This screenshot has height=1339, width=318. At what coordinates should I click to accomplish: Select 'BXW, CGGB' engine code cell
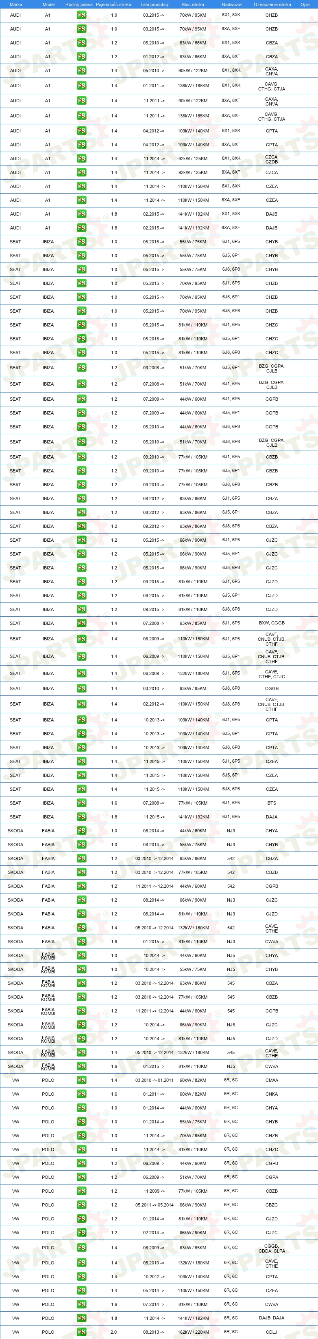272,623
